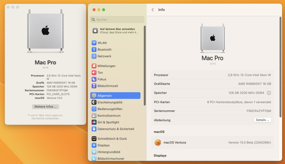Viewport: 285px width, 164px height.
Task: Click the Bildschirmschoner icon
Action: point(94,158)
